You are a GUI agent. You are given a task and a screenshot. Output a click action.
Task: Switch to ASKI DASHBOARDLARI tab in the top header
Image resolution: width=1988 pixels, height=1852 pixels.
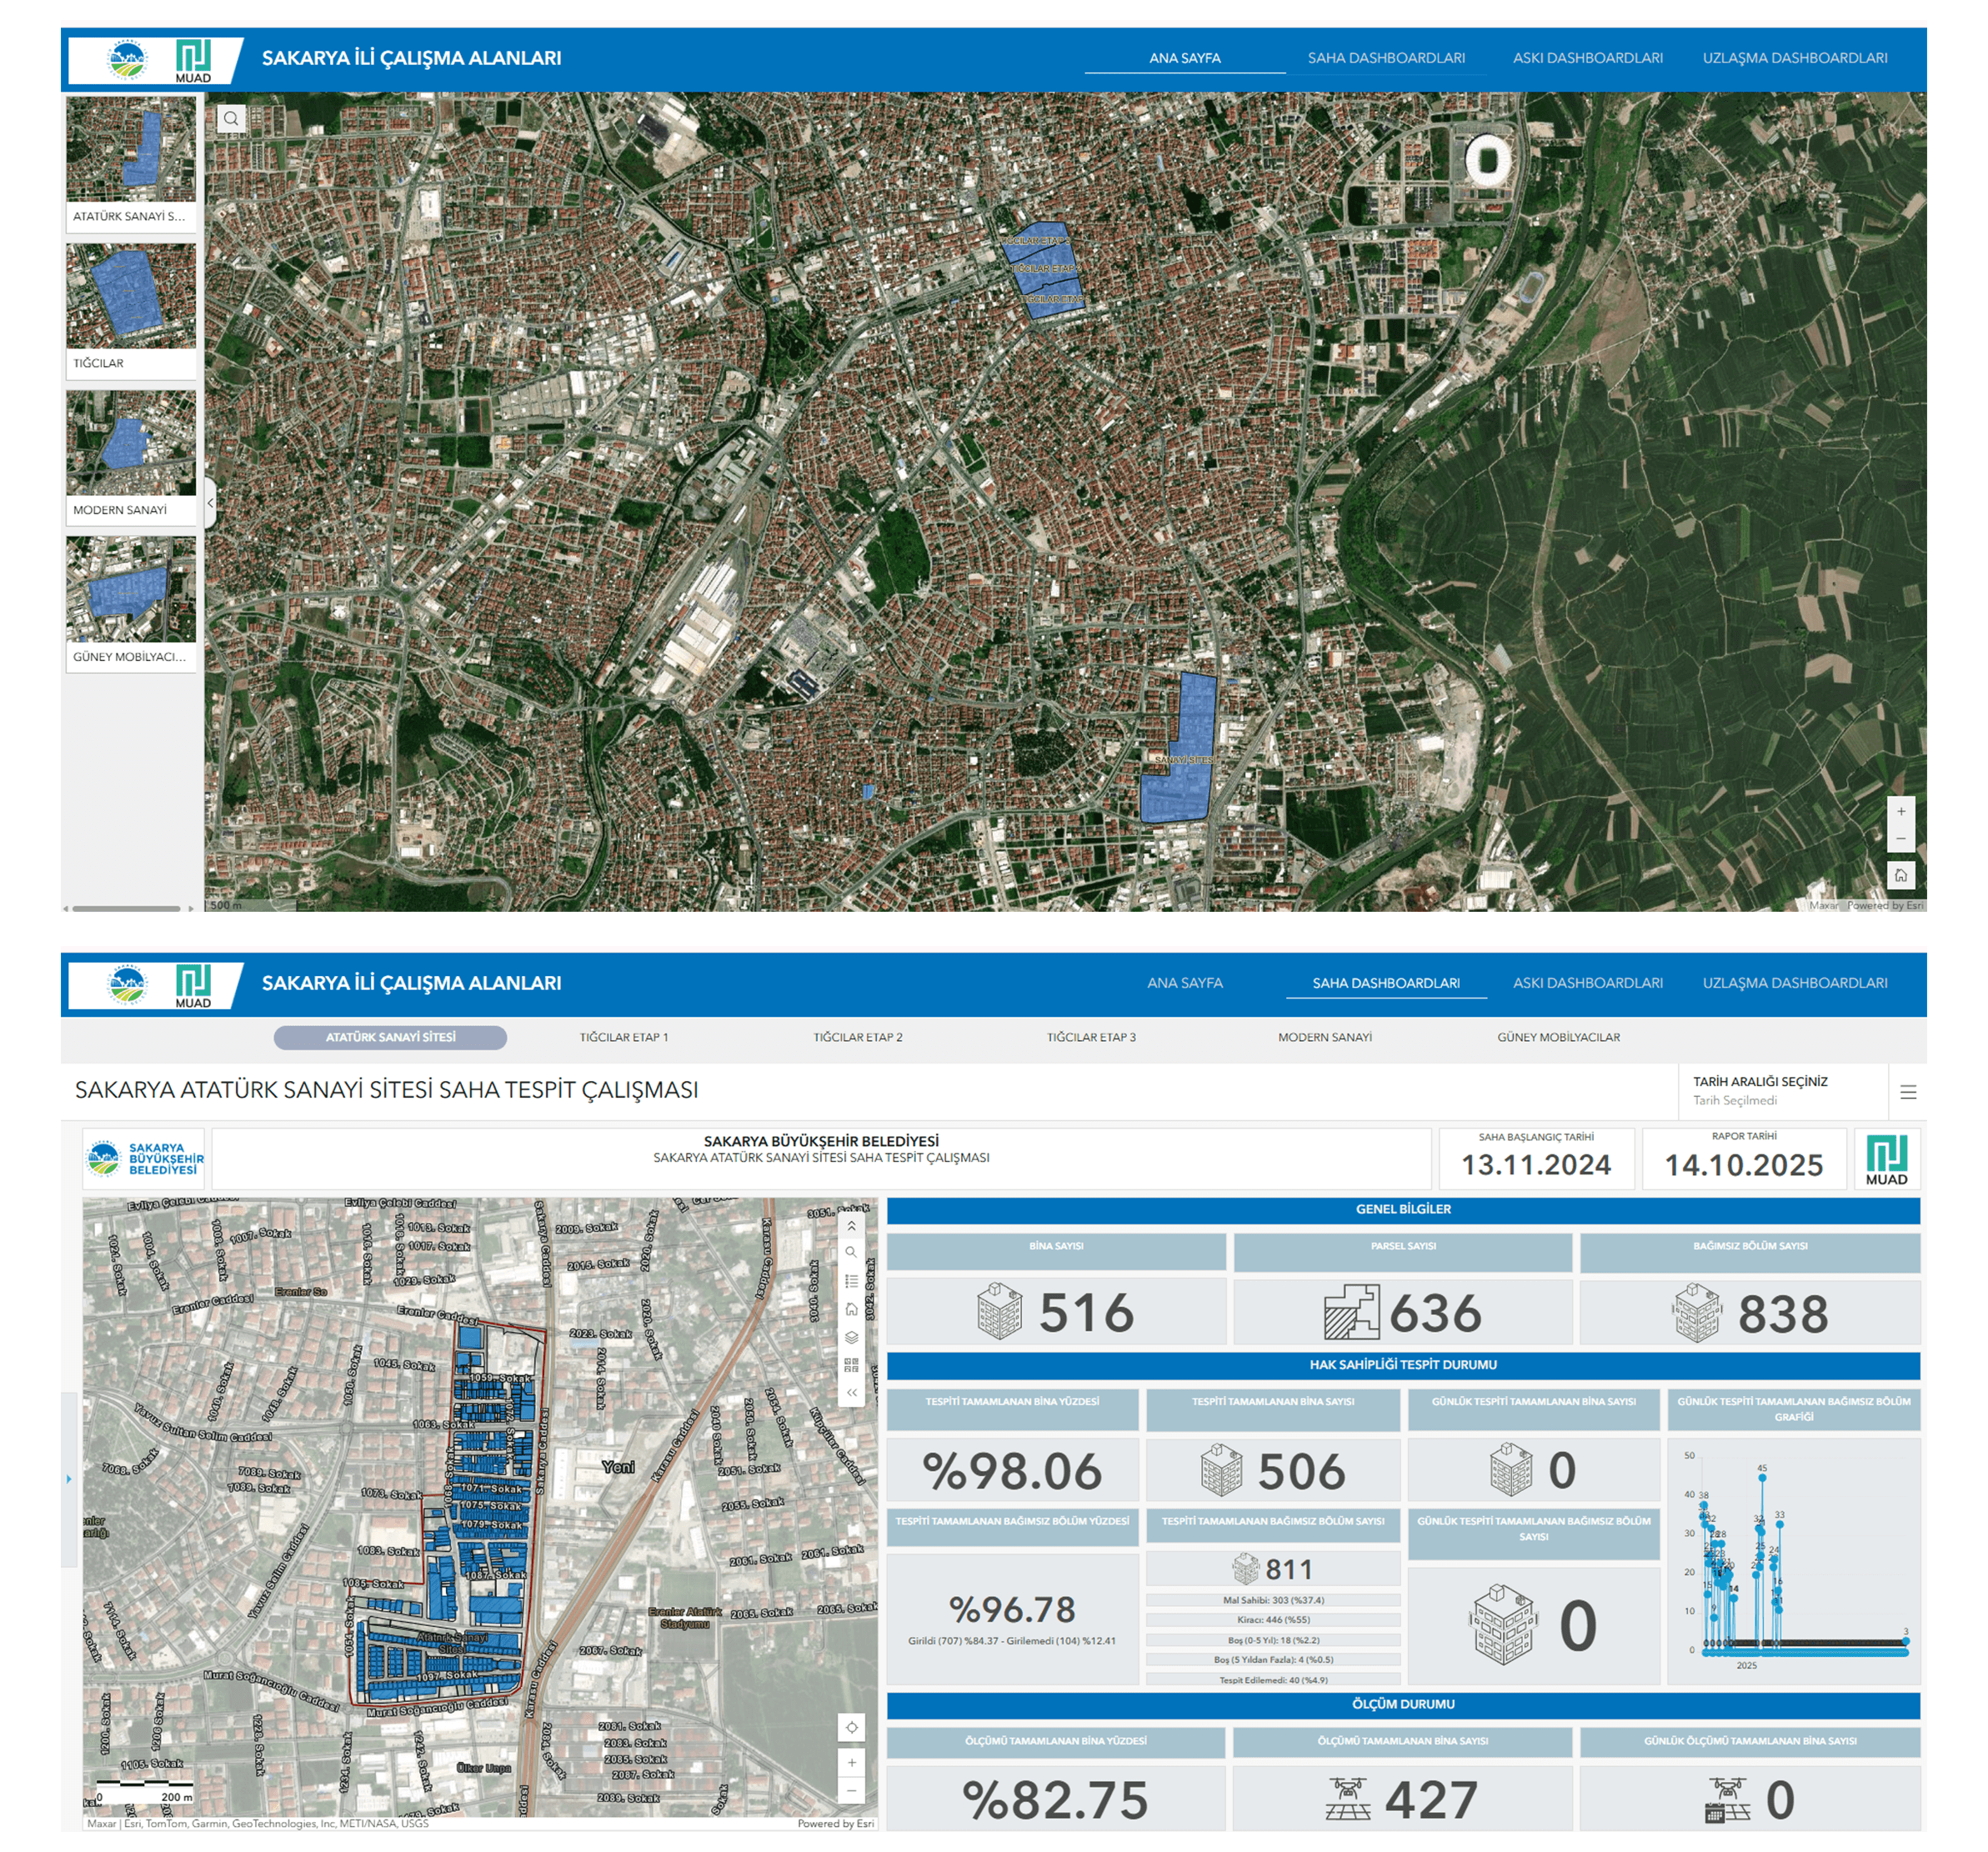coord(1587,58)
